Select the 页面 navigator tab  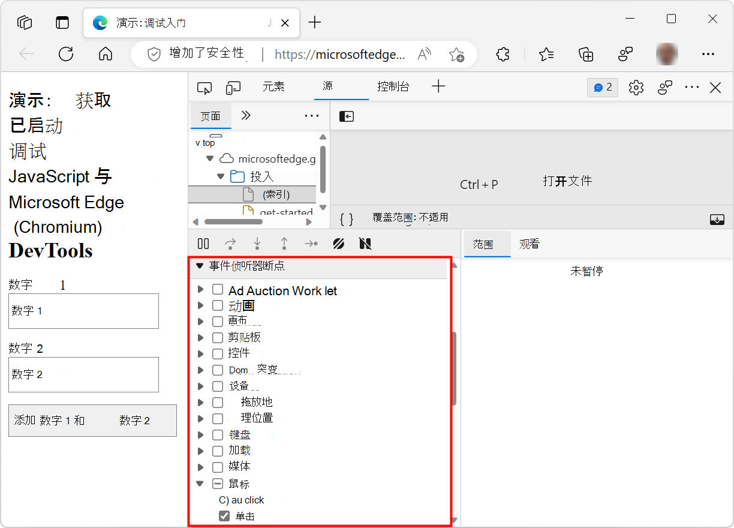click(x=210, y=116)
